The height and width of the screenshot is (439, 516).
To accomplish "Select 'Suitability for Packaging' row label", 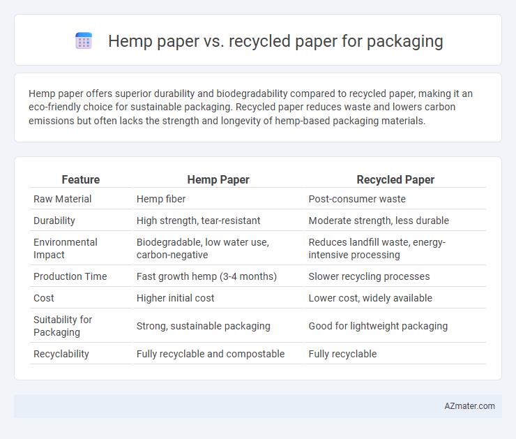I will click(x=63, y=326).
